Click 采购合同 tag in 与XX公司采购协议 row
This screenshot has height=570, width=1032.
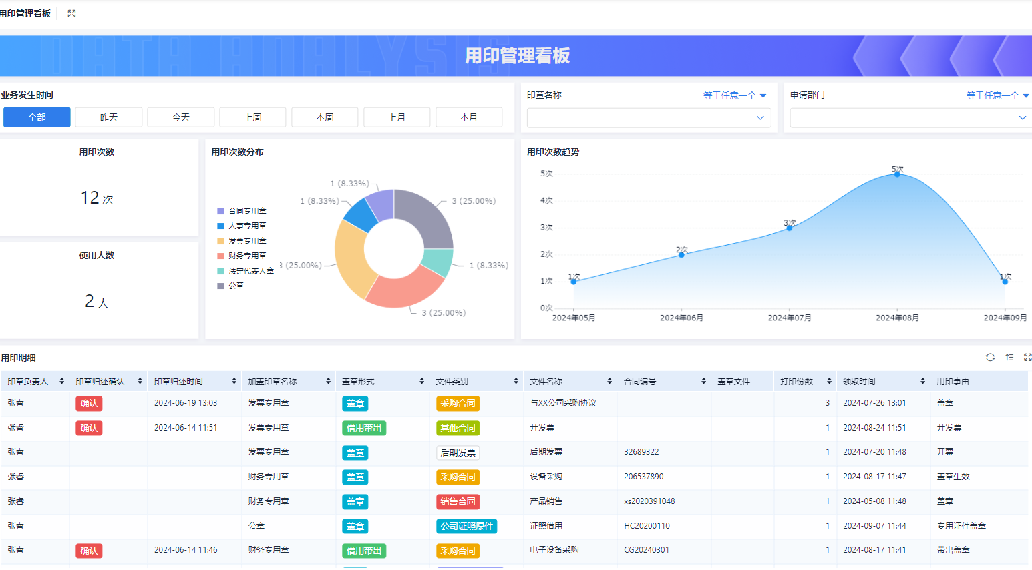coord(458,403)
